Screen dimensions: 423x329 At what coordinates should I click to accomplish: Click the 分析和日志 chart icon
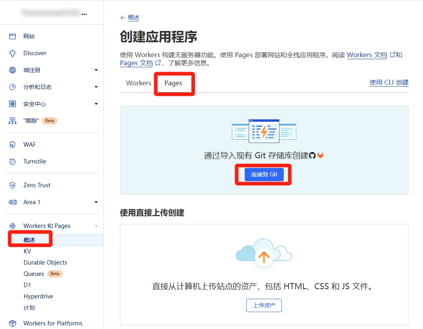[x=12, y=87]
